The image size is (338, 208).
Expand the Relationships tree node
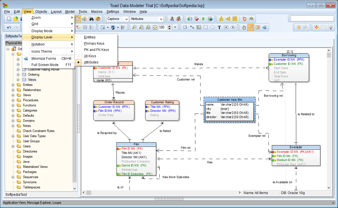coord(13,90)
